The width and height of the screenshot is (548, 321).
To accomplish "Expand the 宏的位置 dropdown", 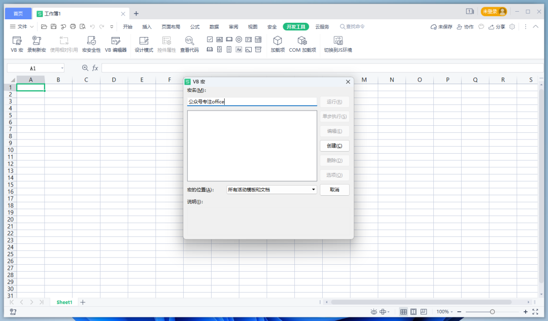I will tap(313, 190).
